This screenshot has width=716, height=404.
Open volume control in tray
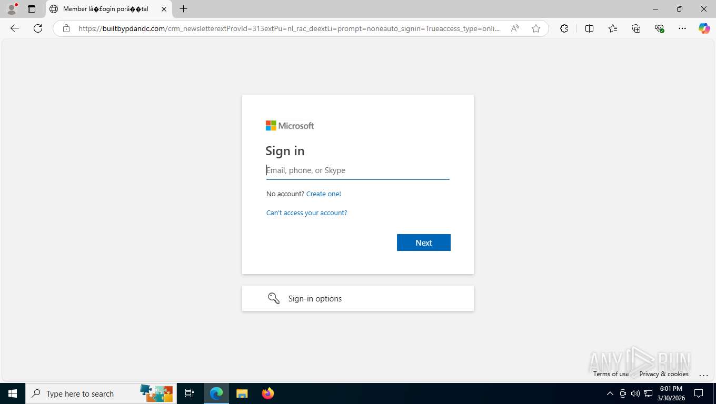click(635, 393)
